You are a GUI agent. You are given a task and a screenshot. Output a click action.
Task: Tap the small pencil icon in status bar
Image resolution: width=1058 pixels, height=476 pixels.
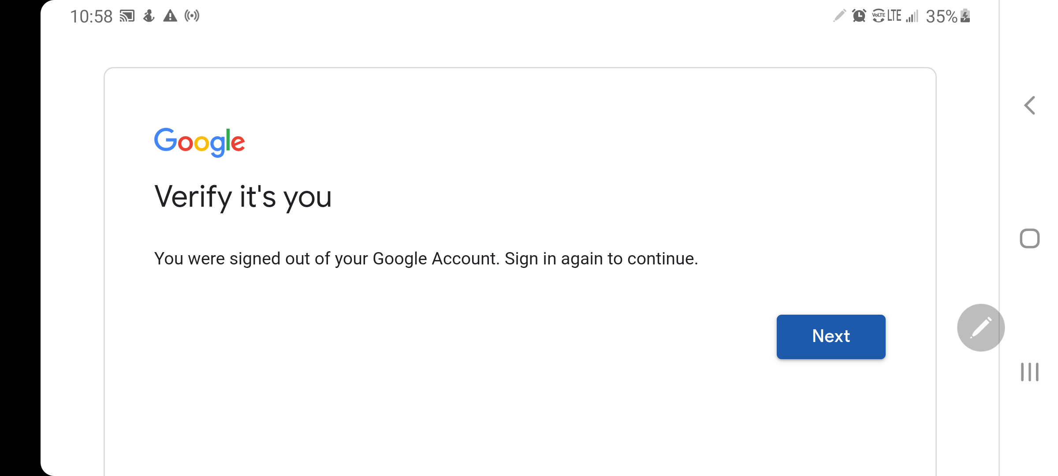839,16
